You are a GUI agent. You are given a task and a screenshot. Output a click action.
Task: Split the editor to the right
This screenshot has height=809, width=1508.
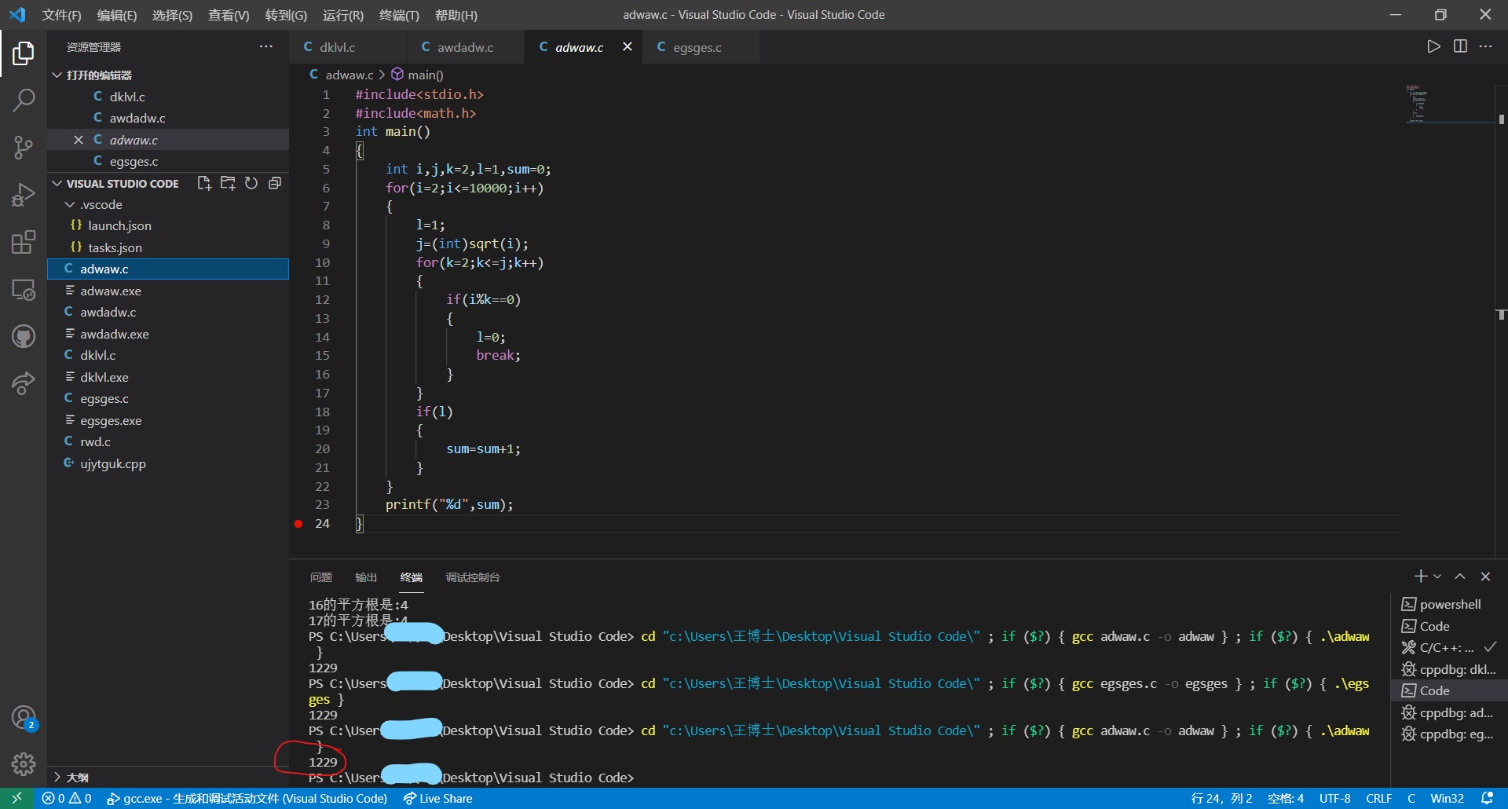(x=1460, y=46)
